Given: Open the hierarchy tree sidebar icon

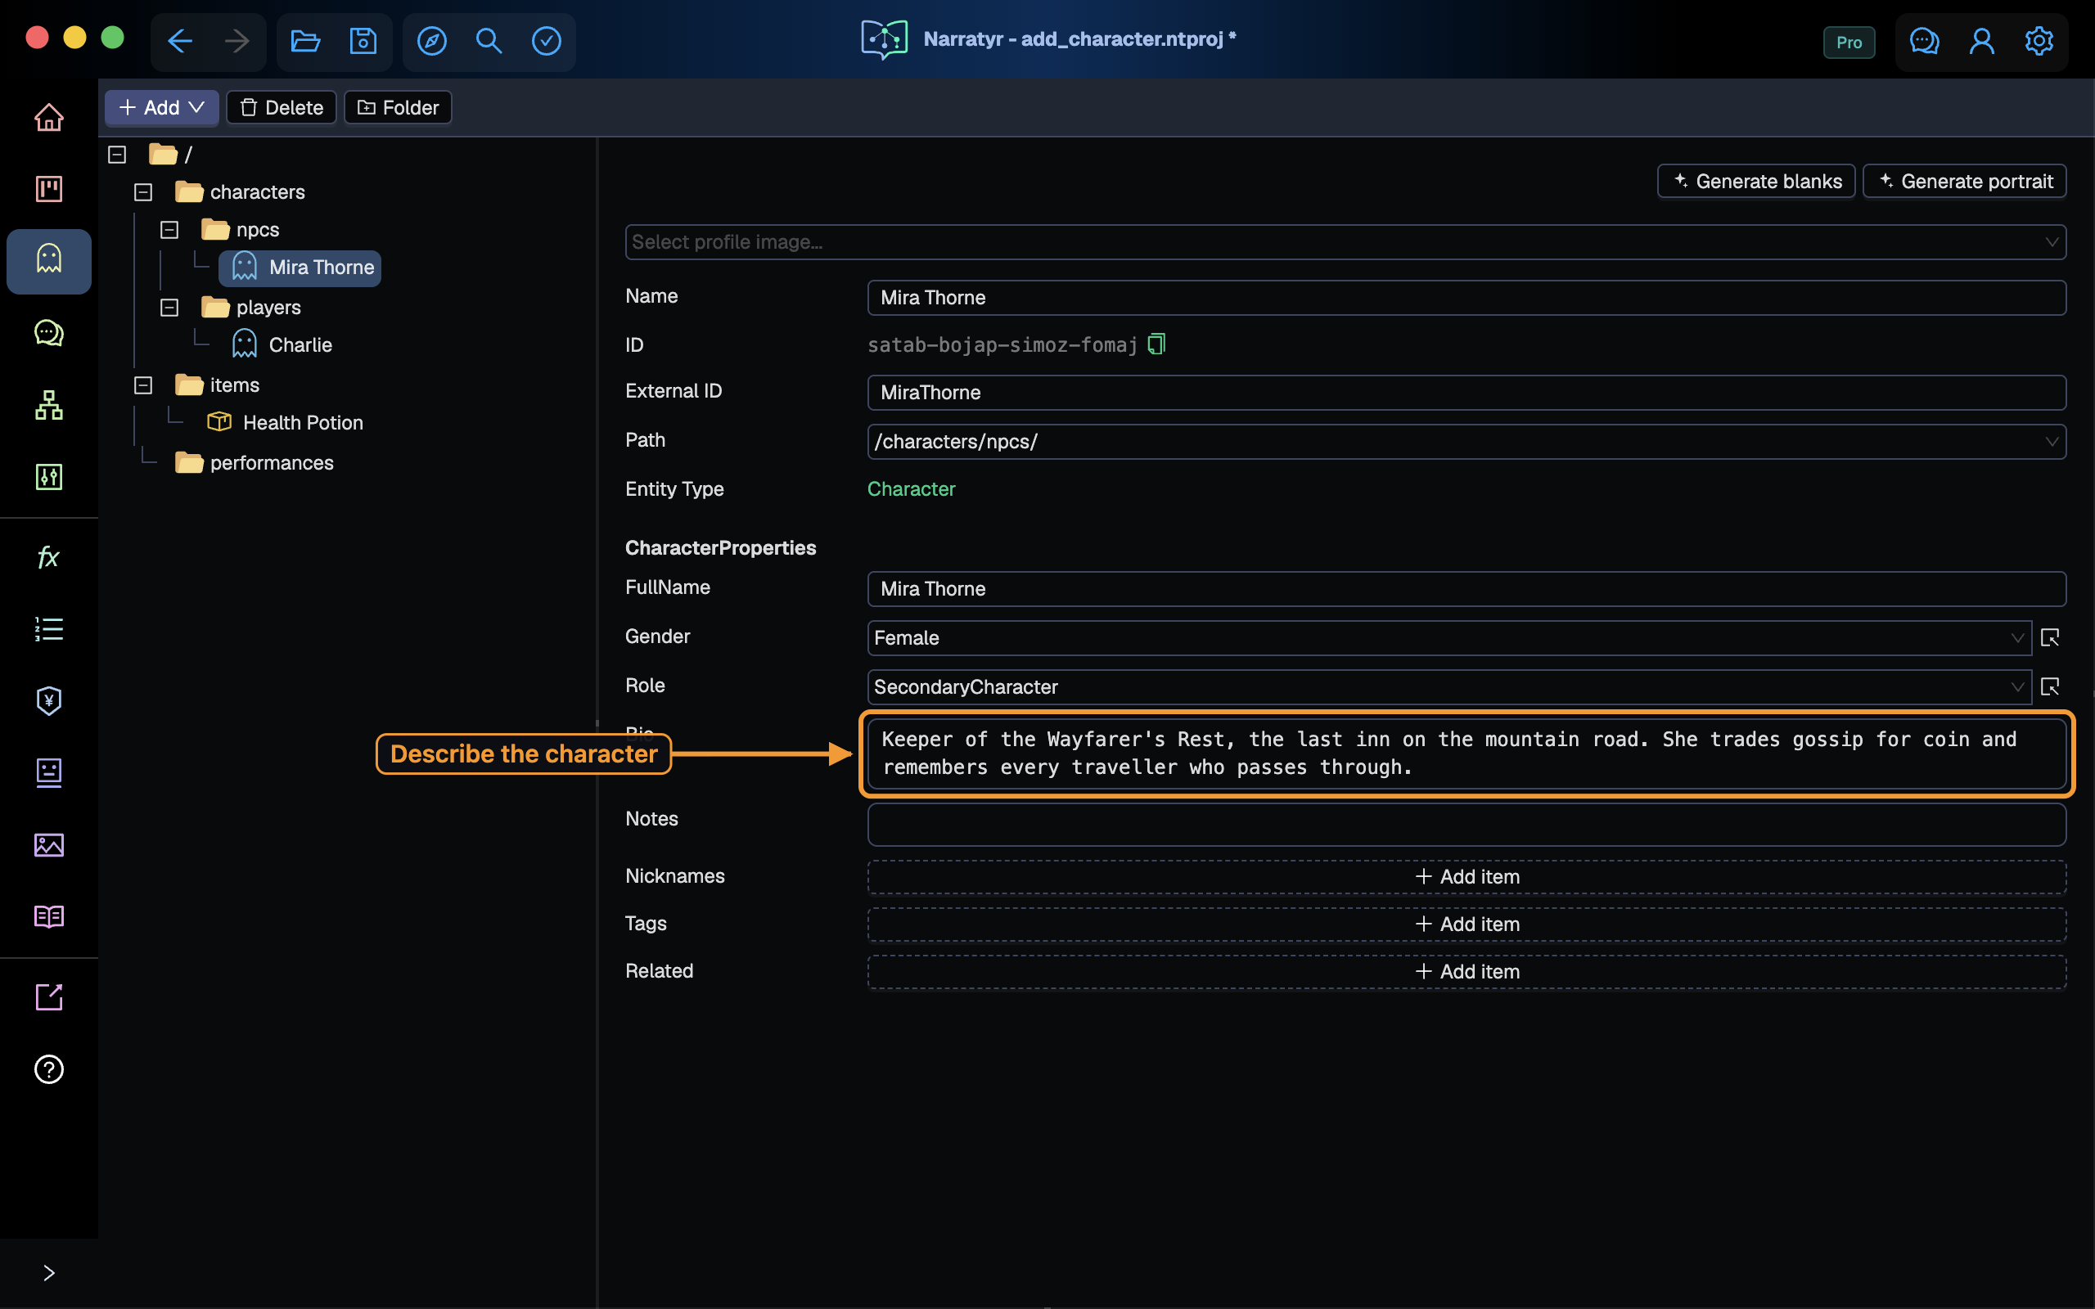Looking at the screenshot, I should [48, 404].
